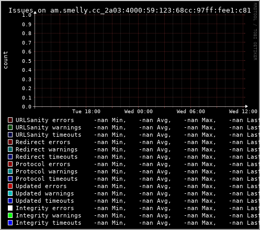This screenshot has height=230, width=260.
Task: Click the RRDTOOL / TOBI OETIKER watermark
Action: pyautogui.click(x=255, y=31)
